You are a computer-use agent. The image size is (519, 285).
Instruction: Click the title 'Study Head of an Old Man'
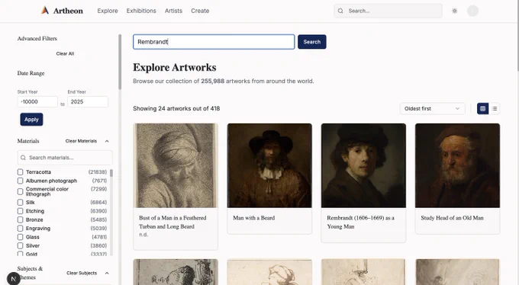pos(452,218)
